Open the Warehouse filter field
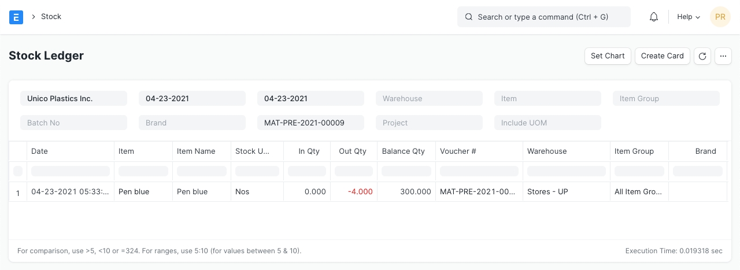Viewport: 740px width, 270px height. point(429,98)
